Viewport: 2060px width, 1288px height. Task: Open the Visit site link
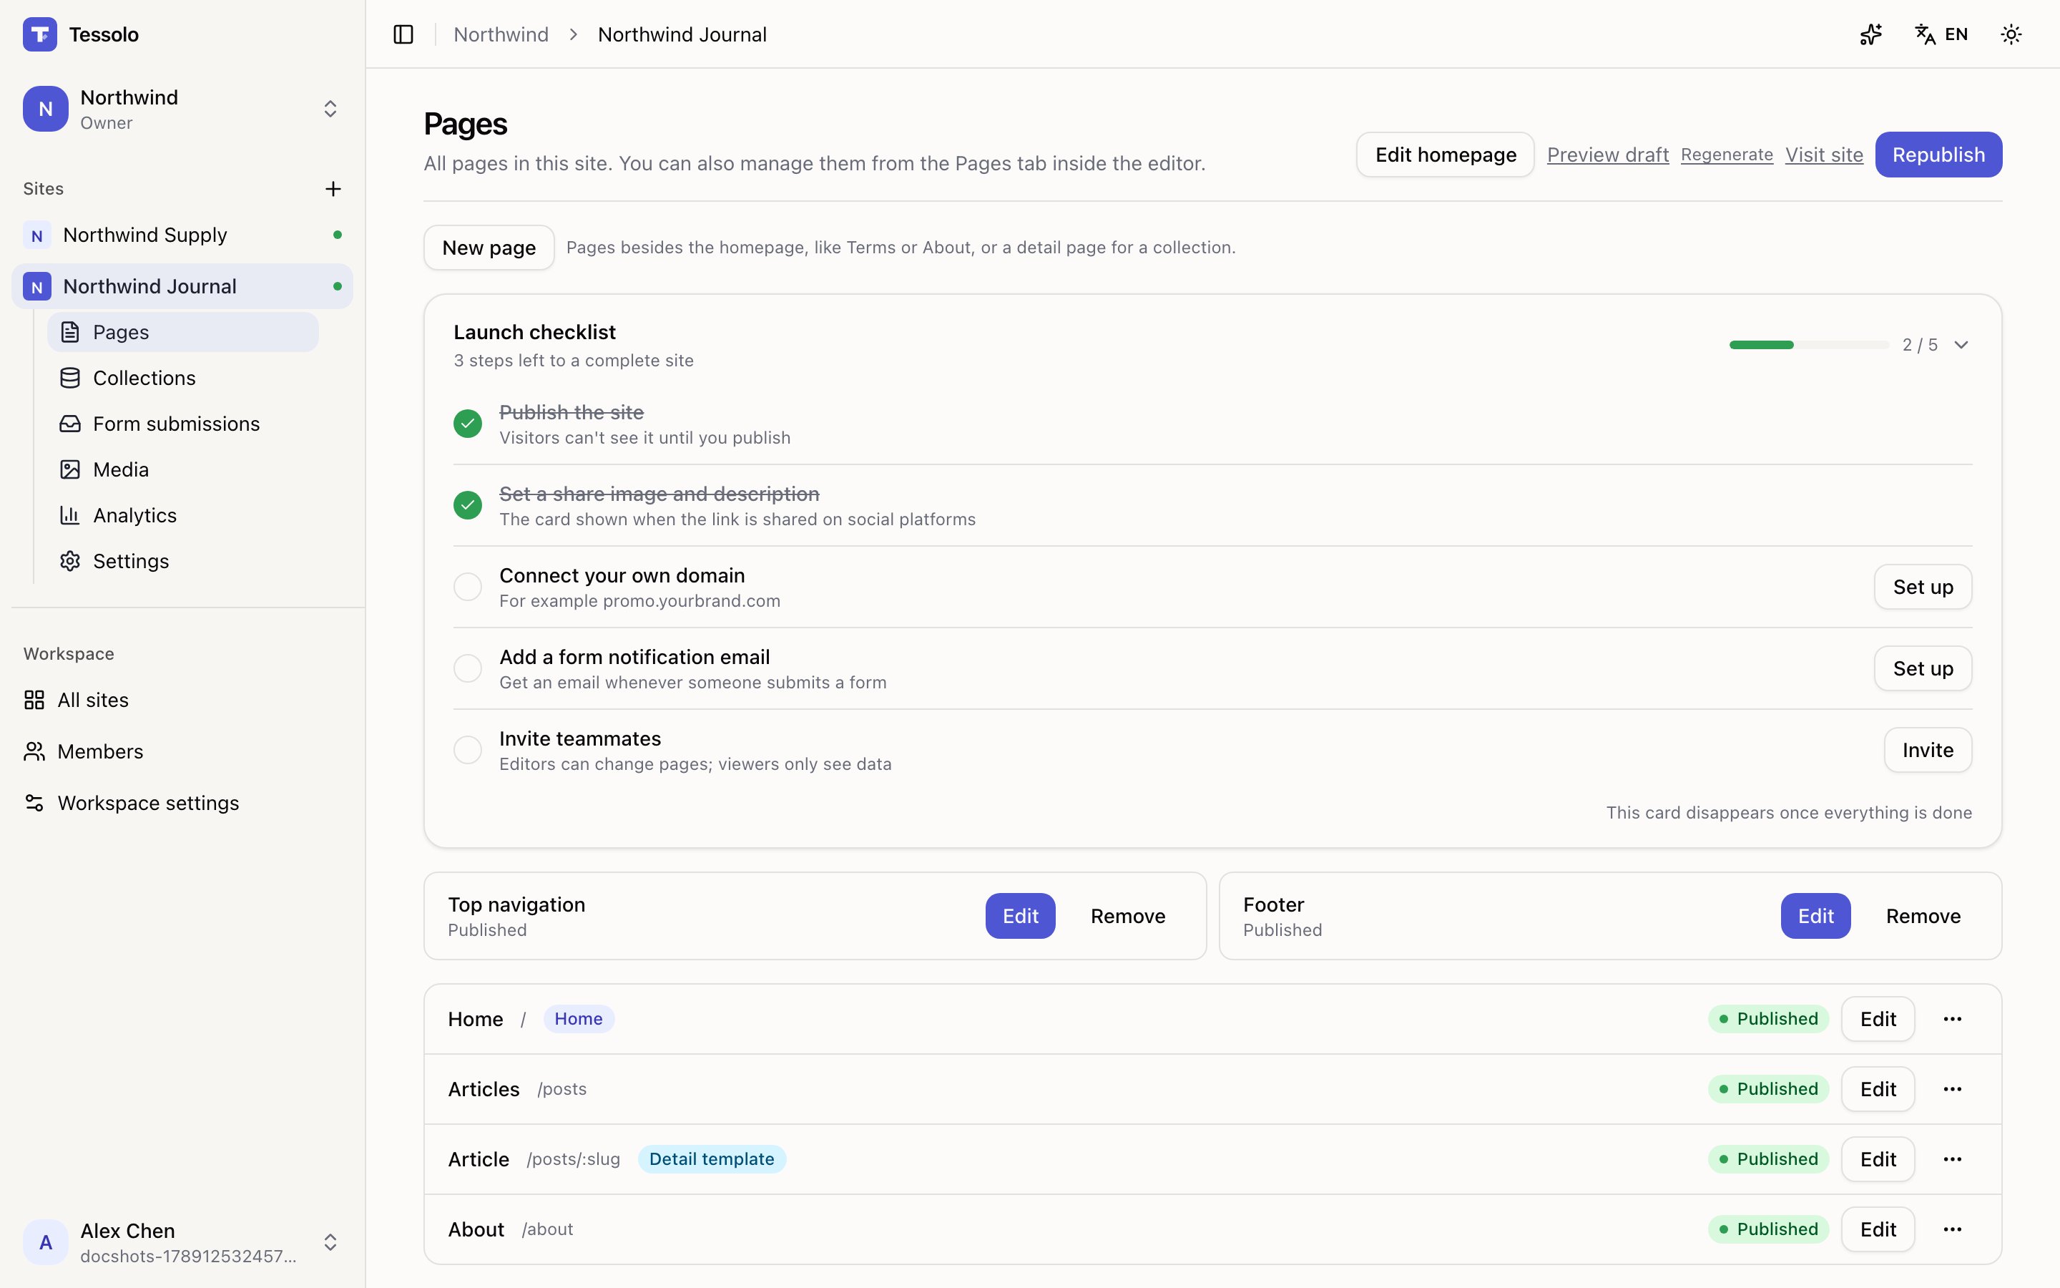[x=1823, y=154]
